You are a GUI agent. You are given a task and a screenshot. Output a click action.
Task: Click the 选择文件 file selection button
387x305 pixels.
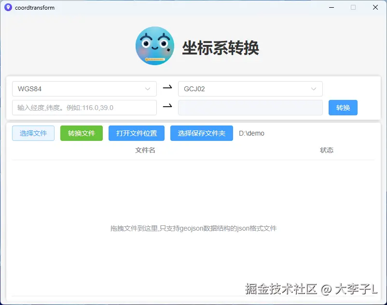(x=33, y=133)
